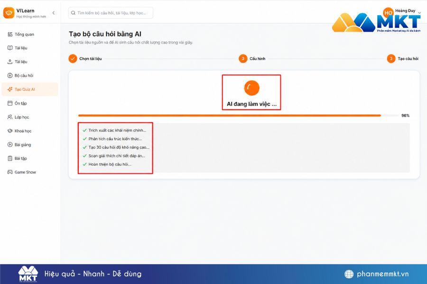Viewport: 427px width, 284px height.
Task: Click the Tạo bộ câu hỏi bằng AI heading
Action: coord(105,34)
